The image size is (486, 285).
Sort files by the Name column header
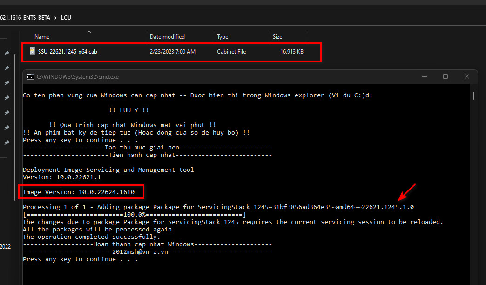(x=42, y=37)
